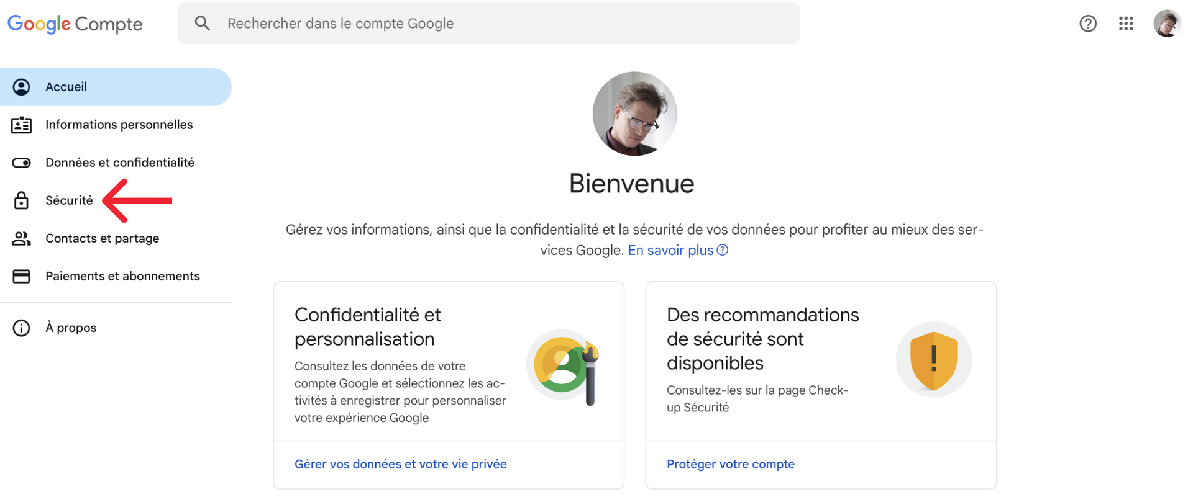Screen dimensions: 1193x497
Task: Go to Sécurité menu item
Action: (x=69, y=200)
